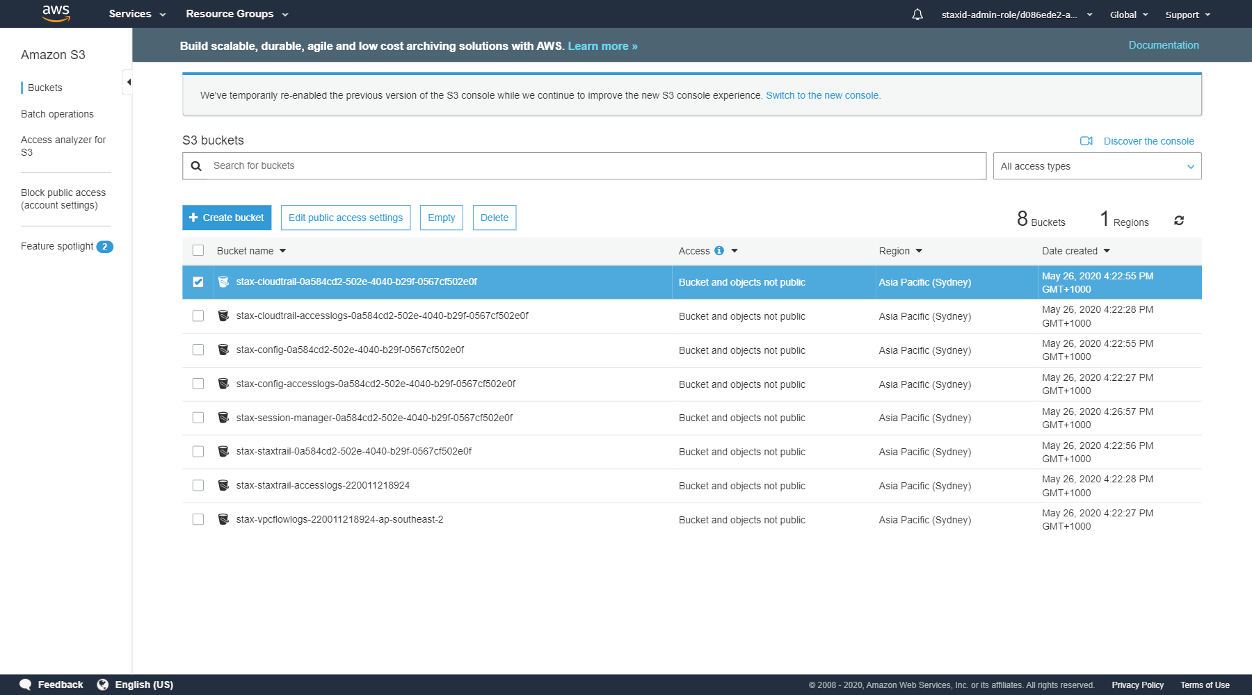Open Discover the console link
The width and height of the screenshot is (1252, 695).
[x=1148, y=141]
